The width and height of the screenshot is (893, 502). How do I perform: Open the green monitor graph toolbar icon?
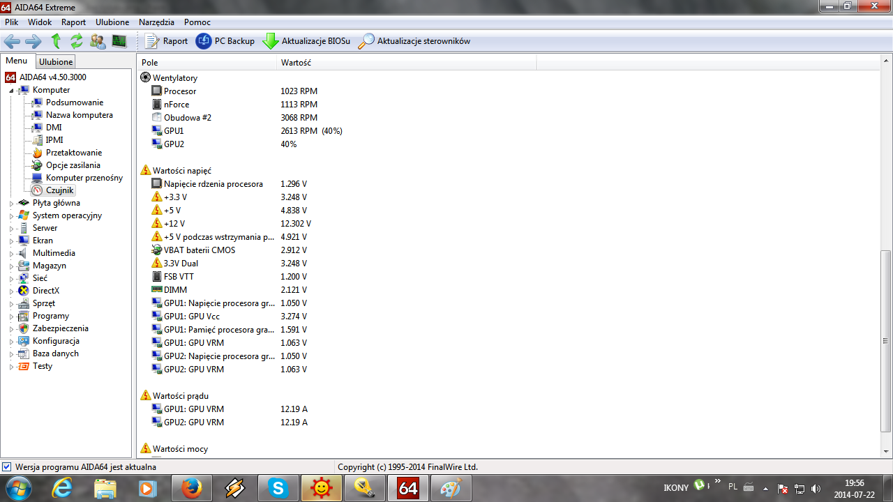click(x=119, y=41)
